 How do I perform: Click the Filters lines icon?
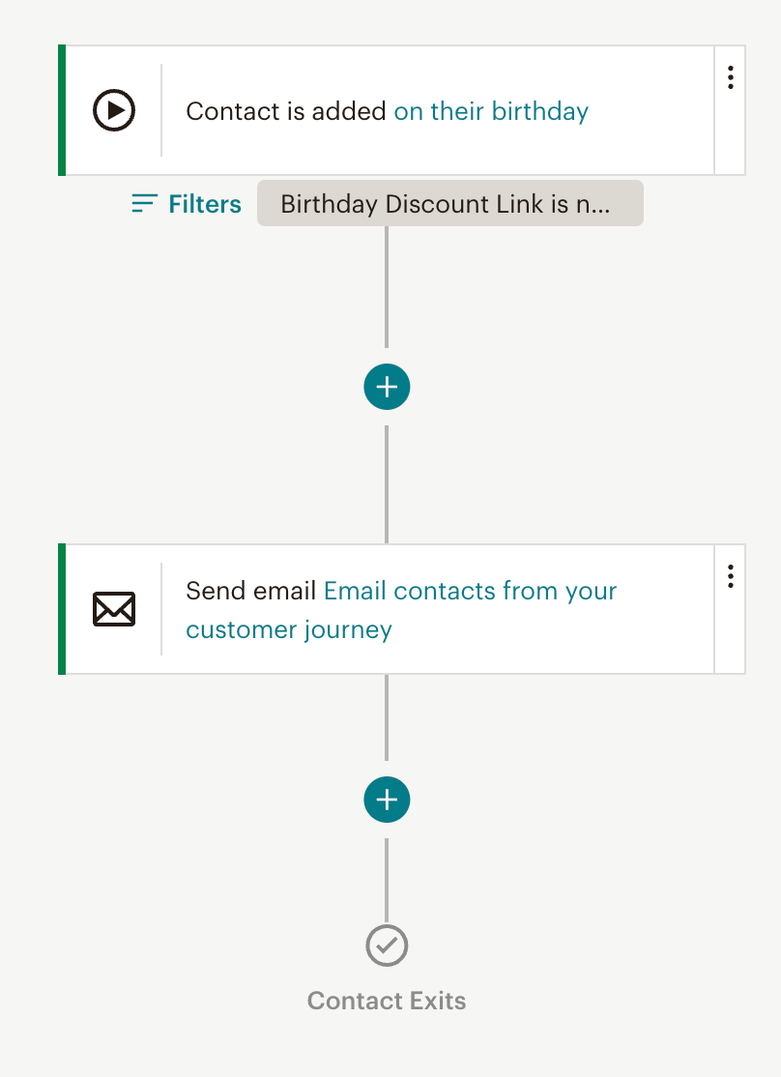[144, 203]
